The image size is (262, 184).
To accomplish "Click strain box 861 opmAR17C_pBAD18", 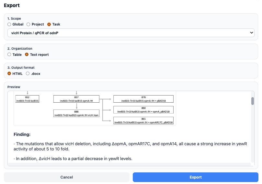I will click(143, 121).
